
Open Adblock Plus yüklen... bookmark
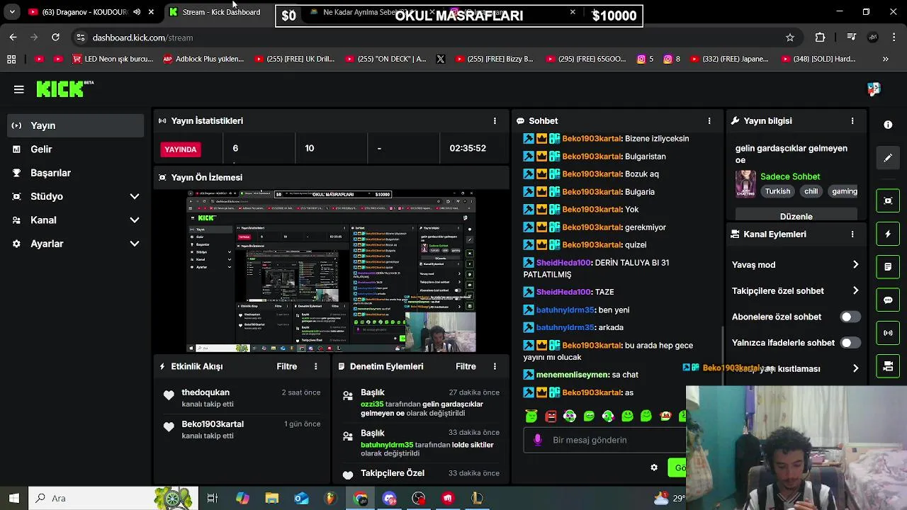coord(203,59)
